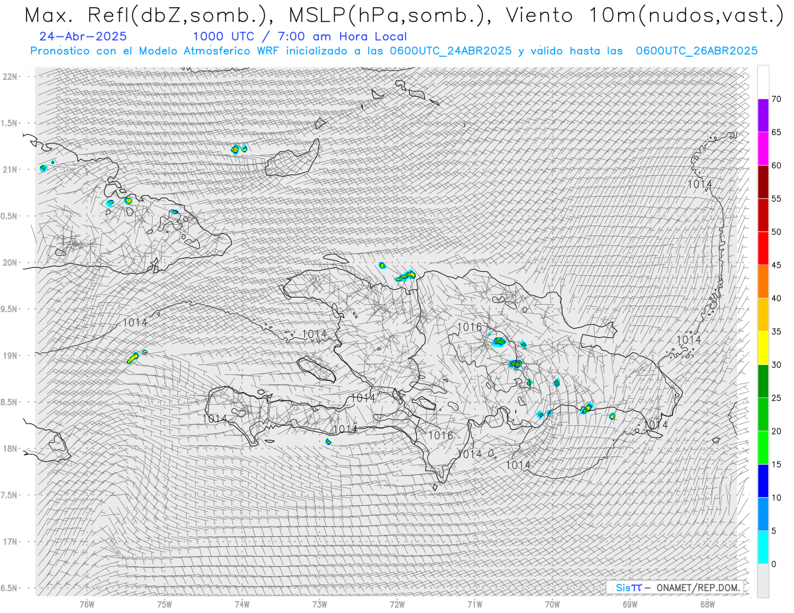The image size is (794, 613).
Task: Click the maroon 55–60 dBZ swatch
Action: click(763, 182)
